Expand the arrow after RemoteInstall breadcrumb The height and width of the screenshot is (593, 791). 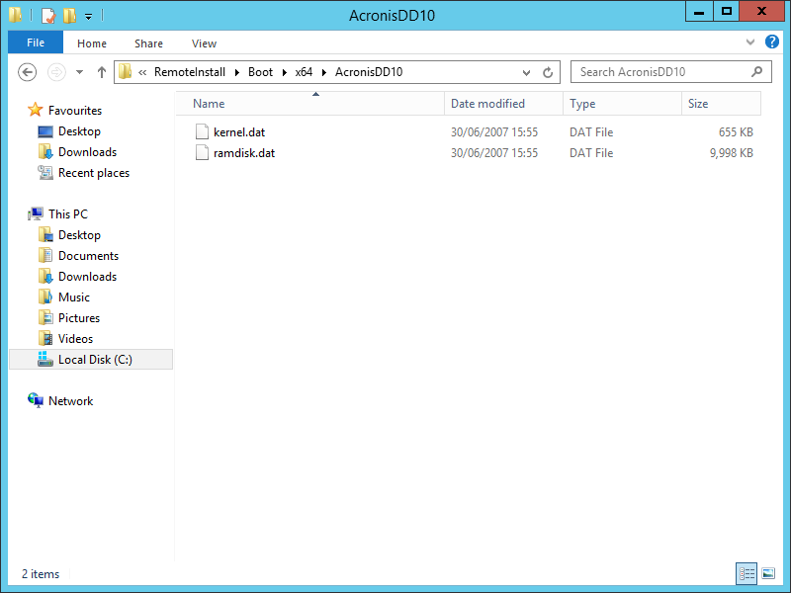(x=236, y=72)
